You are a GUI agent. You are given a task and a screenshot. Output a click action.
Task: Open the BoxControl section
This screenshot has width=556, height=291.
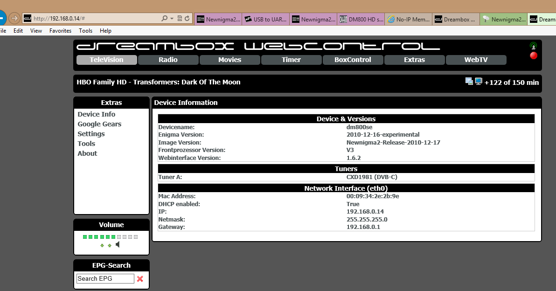[353, 60]
